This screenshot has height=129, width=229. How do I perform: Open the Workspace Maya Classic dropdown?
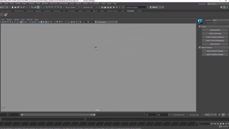218,4
